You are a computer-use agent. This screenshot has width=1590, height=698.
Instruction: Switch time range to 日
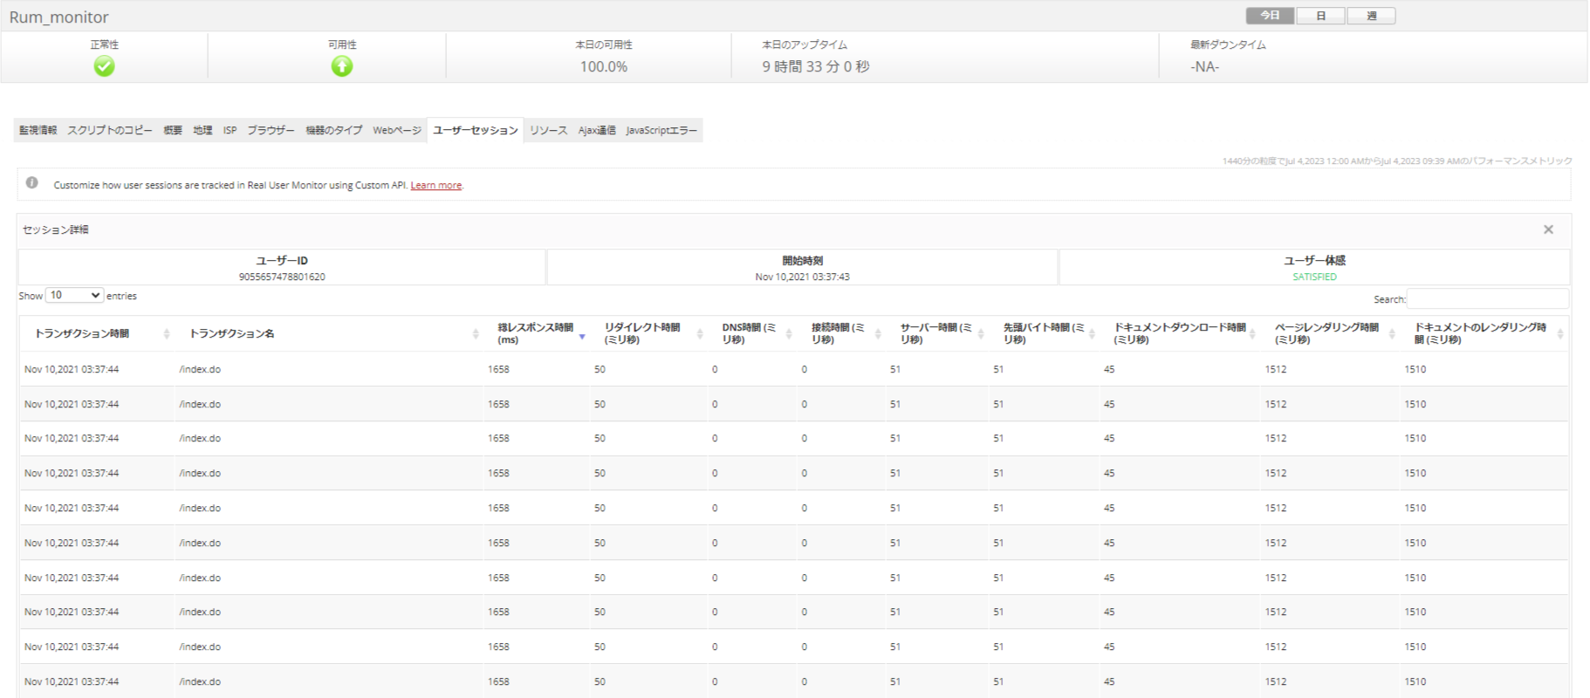click(x=1320, y=16)
